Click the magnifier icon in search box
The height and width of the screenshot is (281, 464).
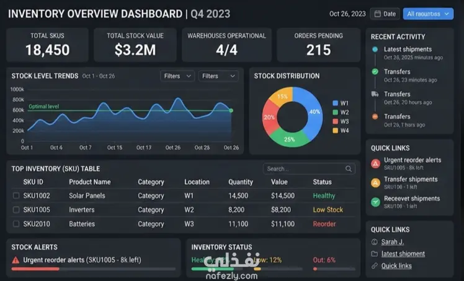(x=348, y=169)
